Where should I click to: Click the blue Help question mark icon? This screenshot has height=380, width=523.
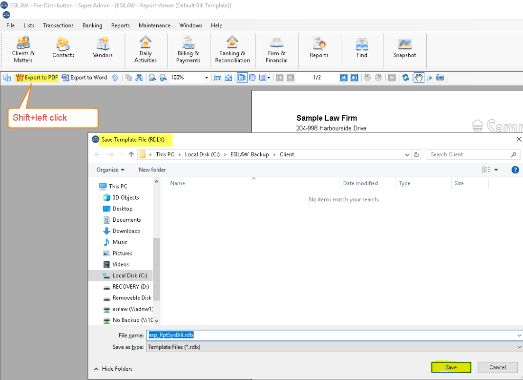point(515,170)
